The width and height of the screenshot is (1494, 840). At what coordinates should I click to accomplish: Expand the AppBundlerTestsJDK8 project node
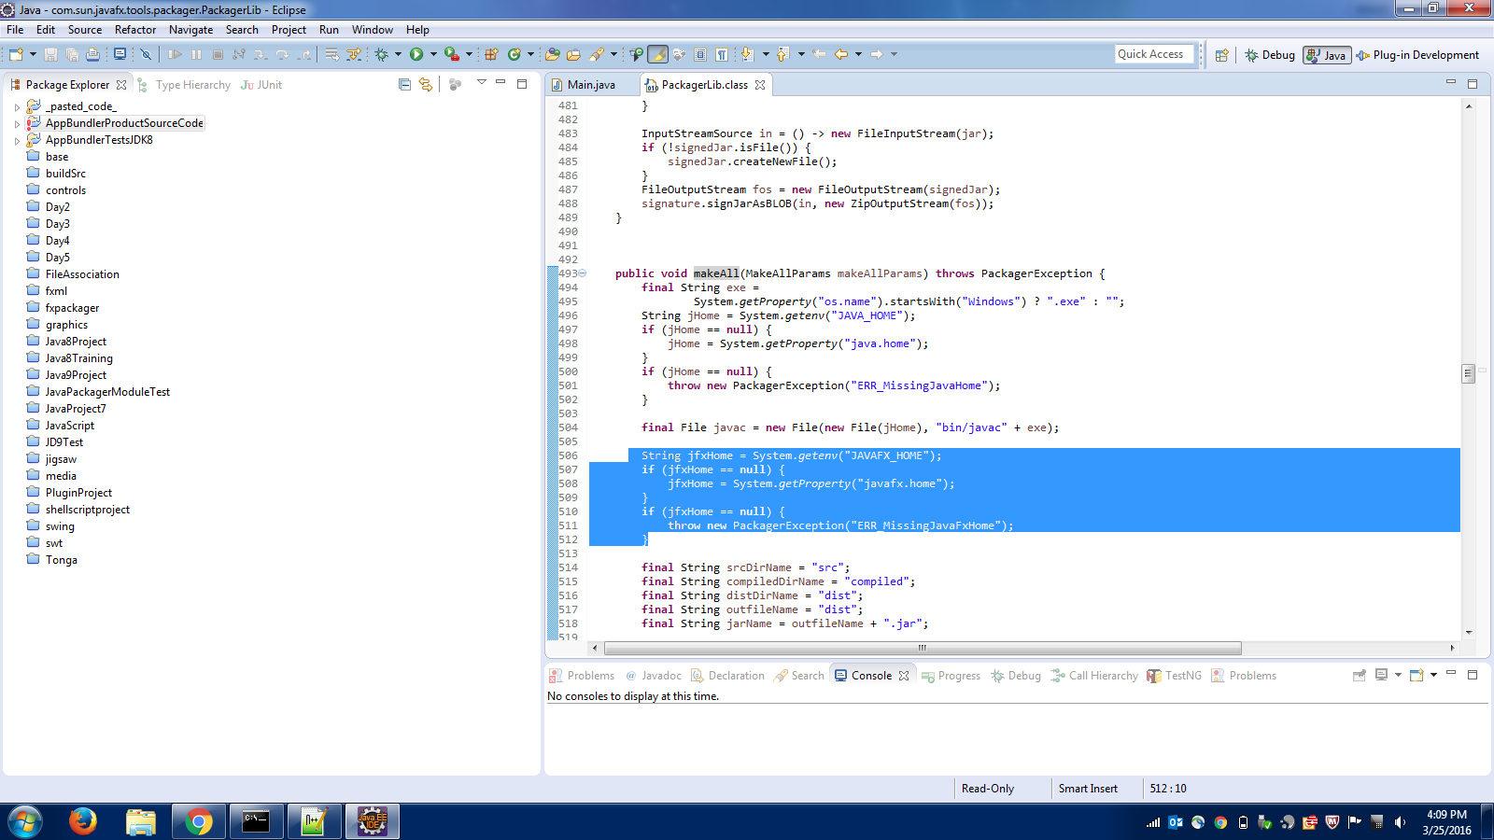[17, 141]
